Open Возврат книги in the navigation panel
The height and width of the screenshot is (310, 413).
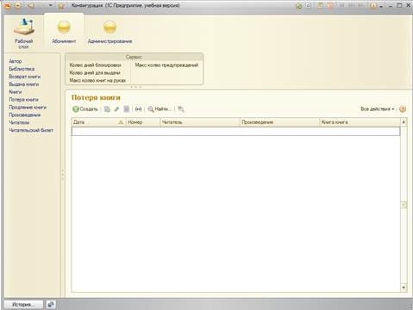pos(25,77)
